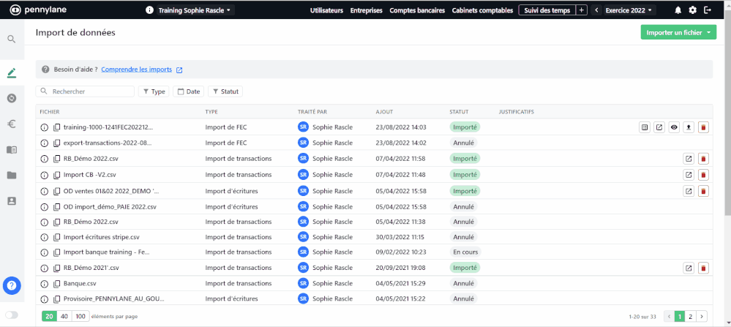Click the Comprendre les imports link
731x327 pixels.
[x=137, y=69]
